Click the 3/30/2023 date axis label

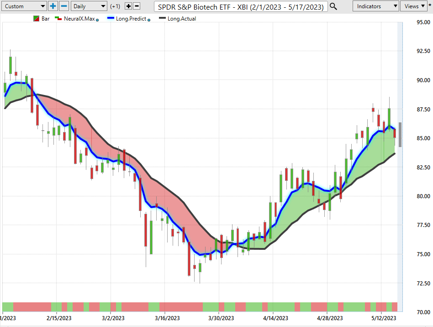coord(221,318)
